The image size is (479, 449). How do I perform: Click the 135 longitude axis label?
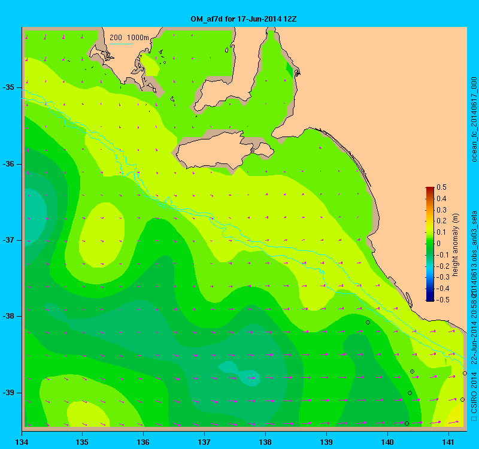click(82, 442)
